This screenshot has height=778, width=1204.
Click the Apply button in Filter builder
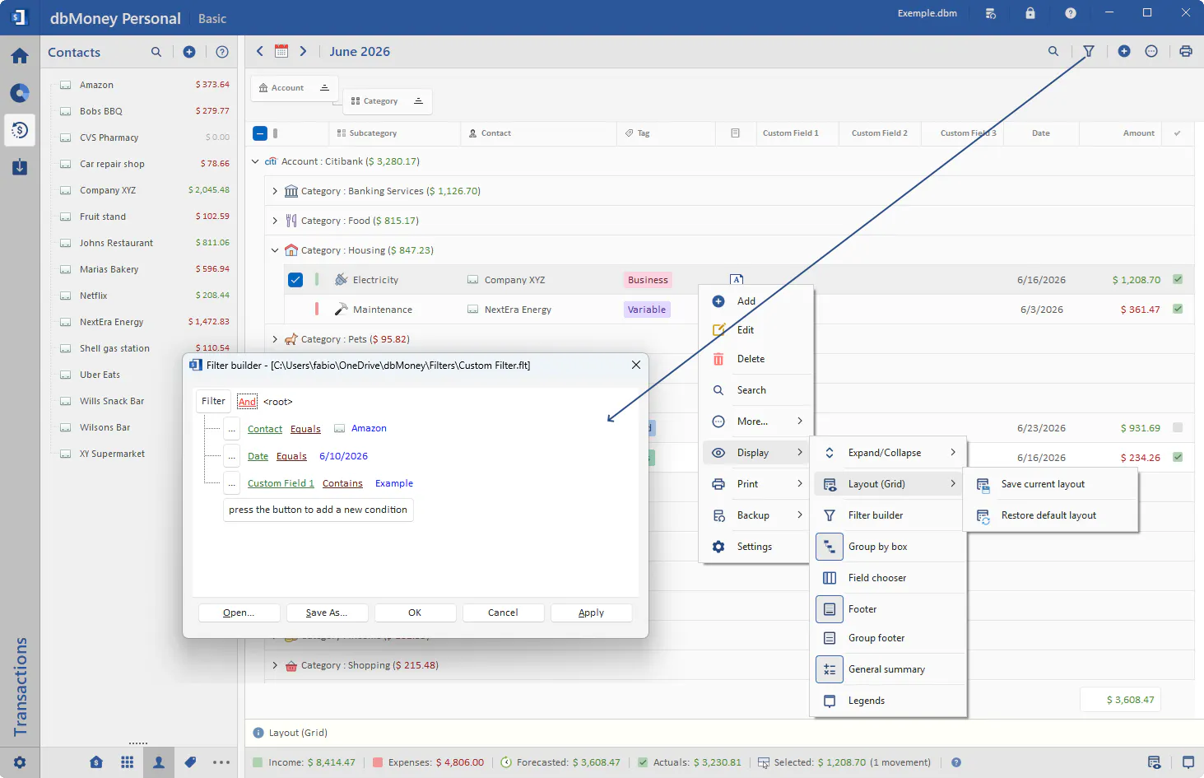point(591,613)
